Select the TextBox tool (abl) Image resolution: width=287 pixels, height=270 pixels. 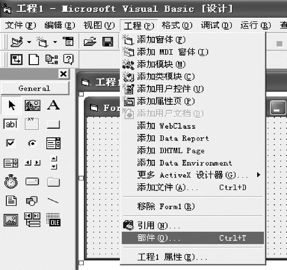11,124
